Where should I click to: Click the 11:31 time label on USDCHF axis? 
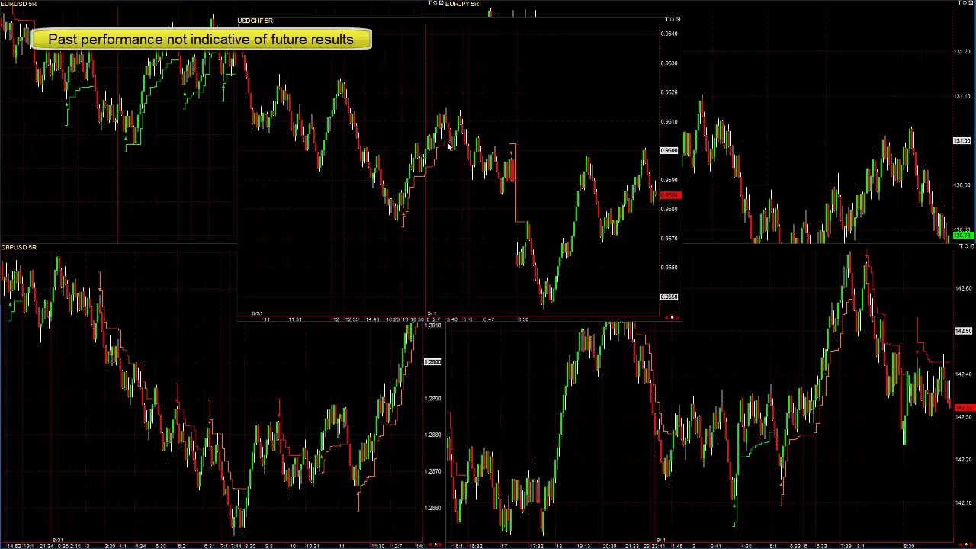click(295, 319)
